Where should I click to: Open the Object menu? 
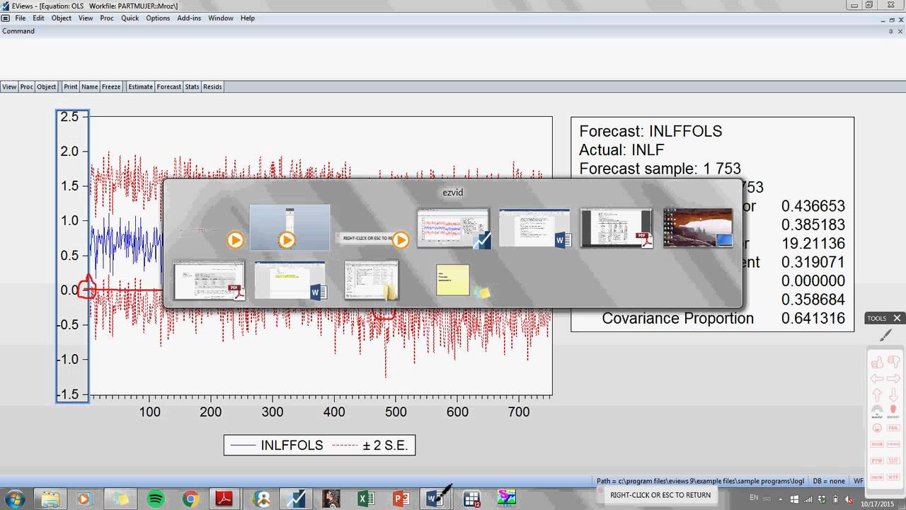tap(62, 18)
